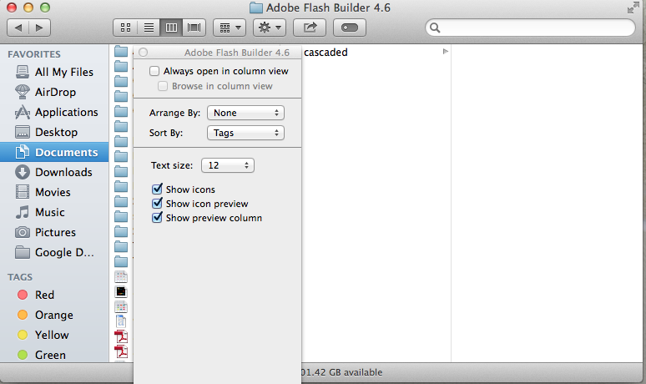Uncheck Show icon preview
Image resolution: width=646 pixels, height=384 pixels.
click(x=157, y=203)
